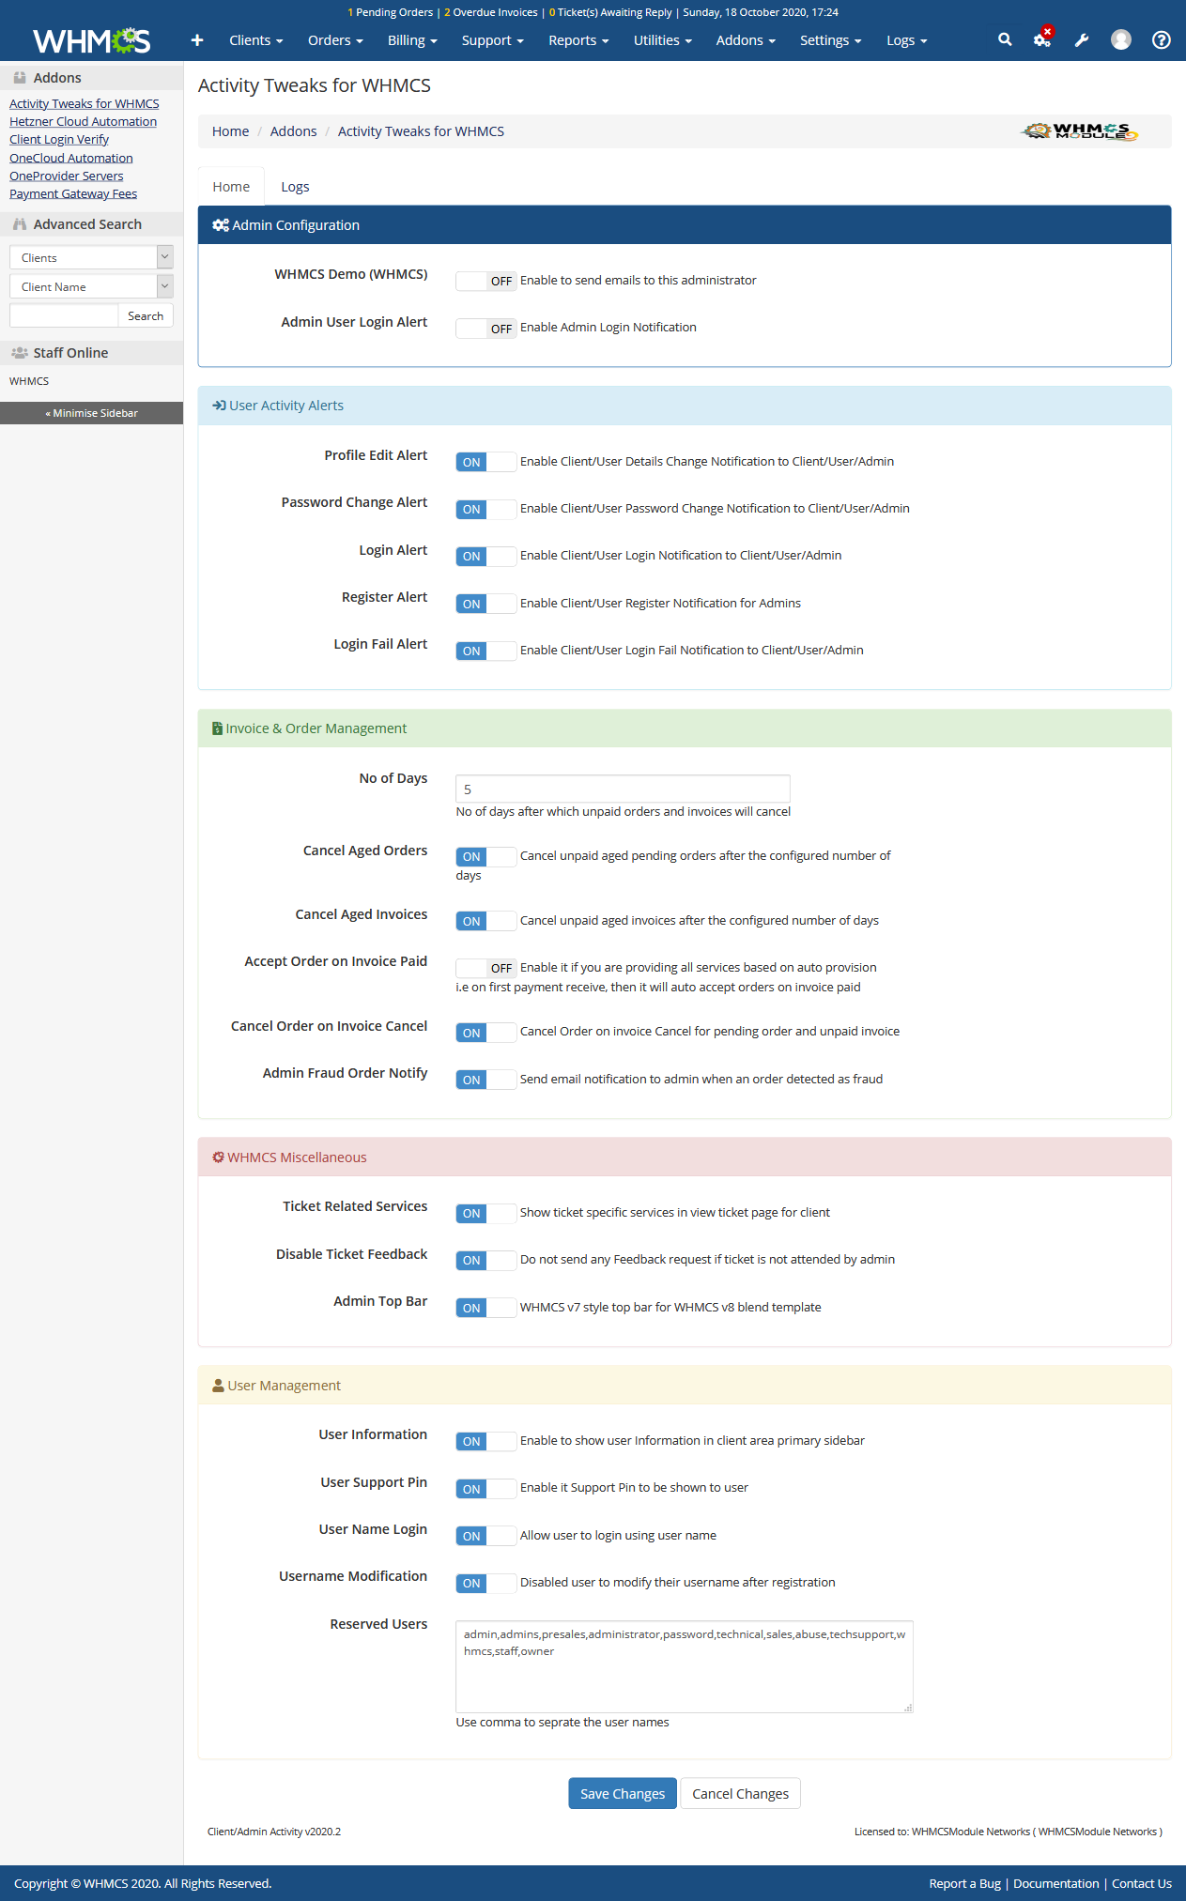The width and height of the screenshot is (1186, 1901).
Task: Expand the Client Name field select
Action: (x=91, y=286)
